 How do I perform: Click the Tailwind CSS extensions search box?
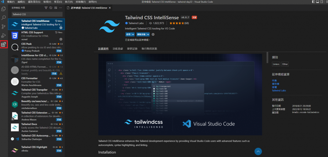click(x=37, y=14)
